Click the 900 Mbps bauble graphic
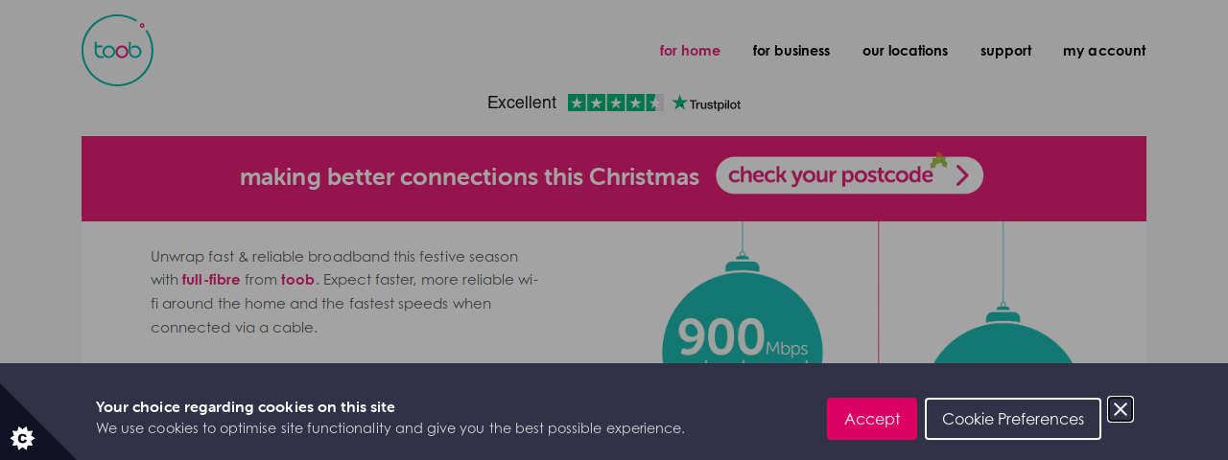This screenshot has height=460, width=1228. pyautogui.click(x=743, y=316)
